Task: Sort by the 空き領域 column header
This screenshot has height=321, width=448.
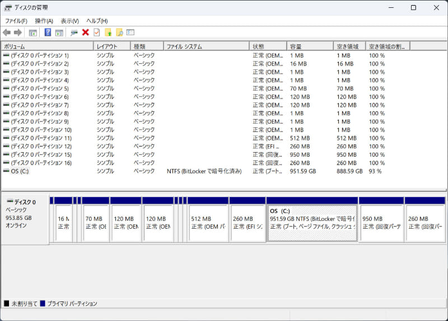Action: (x=349, y=46)
